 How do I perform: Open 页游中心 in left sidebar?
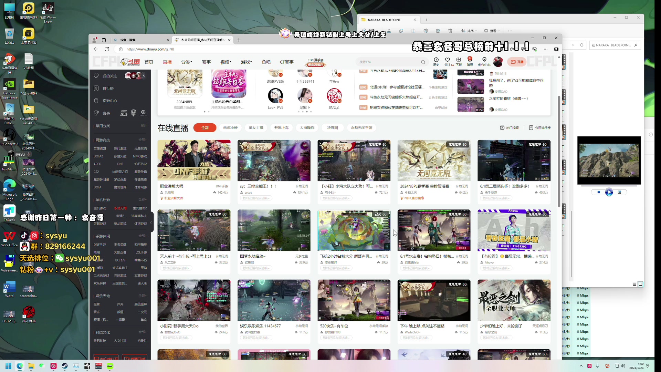pyautogui.click(x=110, y=101)
